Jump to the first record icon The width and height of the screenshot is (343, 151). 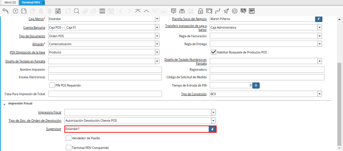(138, 11)
